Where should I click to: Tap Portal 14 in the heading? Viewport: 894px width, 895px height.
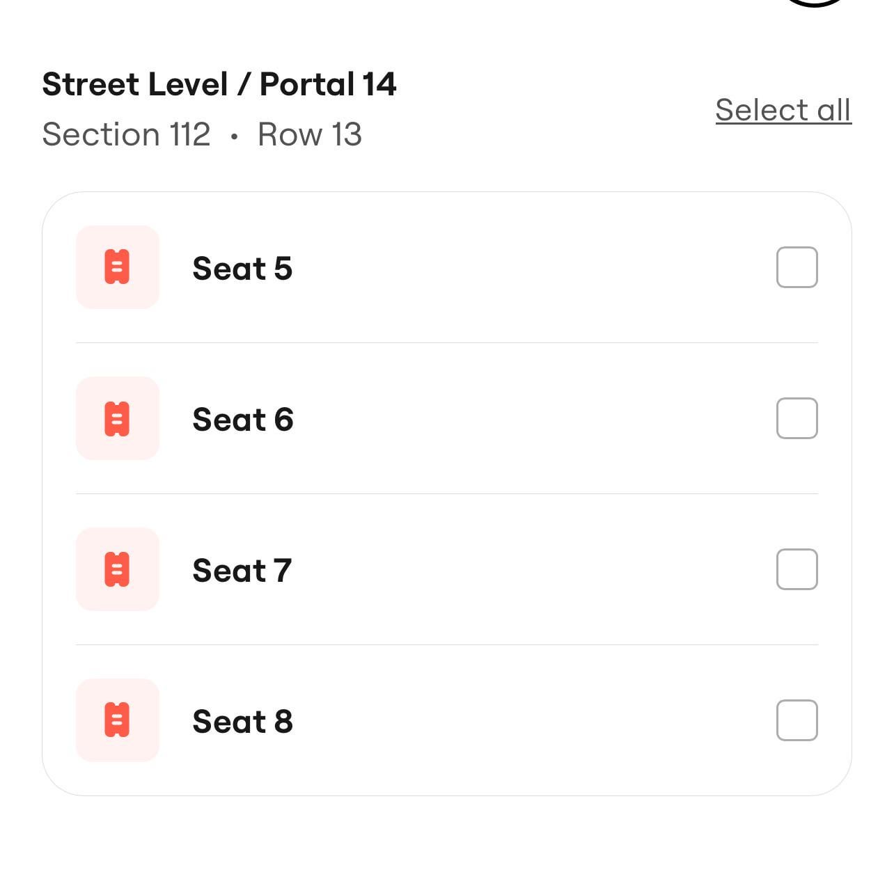328,84
